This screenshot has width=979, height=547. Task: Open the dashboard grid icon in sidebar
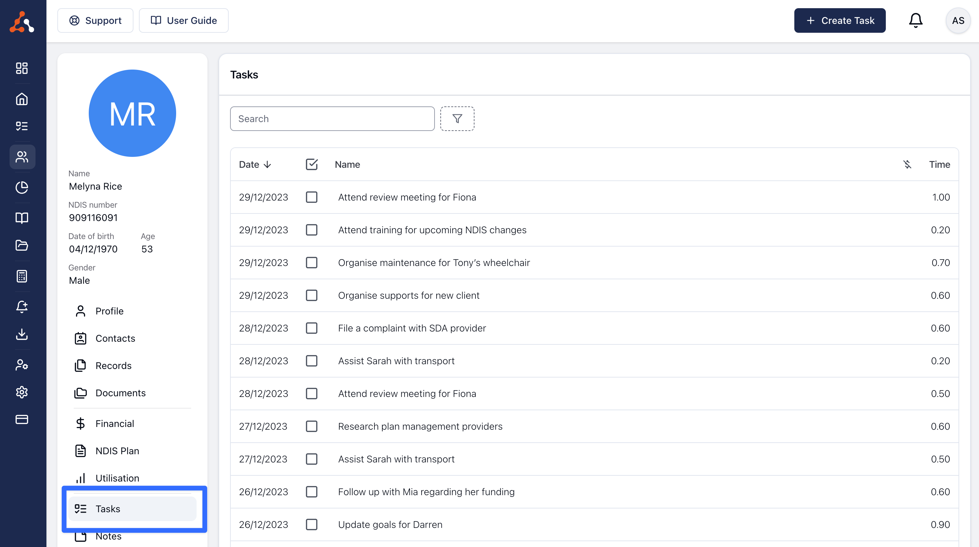click(x=22, y=68)
